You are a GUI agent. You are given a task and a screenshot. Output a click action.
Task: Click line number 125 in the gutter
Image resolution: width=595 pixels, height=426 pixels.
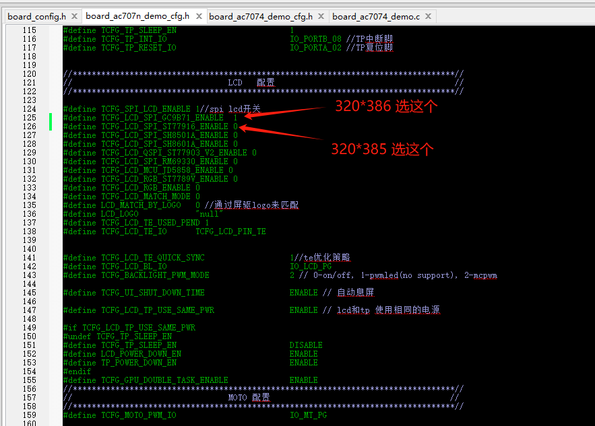pyautogui.click(x=29, y=118)
